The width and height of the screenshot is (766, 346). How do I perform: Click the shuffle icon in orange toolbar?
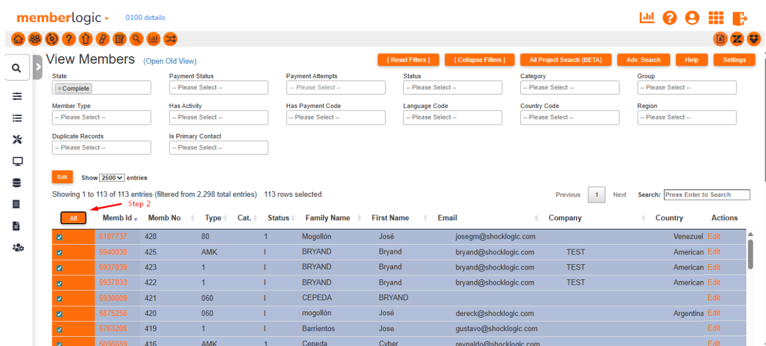coord(170,39)
